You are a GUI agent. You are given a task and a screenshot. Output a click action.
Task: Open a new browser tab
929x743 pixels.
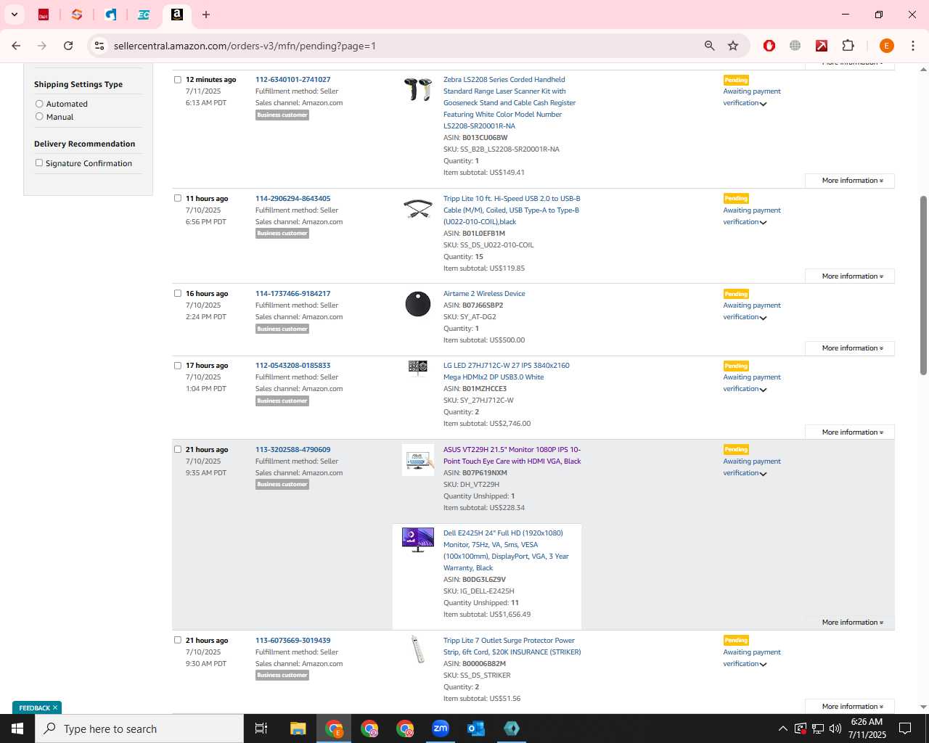tap(206, 15)
